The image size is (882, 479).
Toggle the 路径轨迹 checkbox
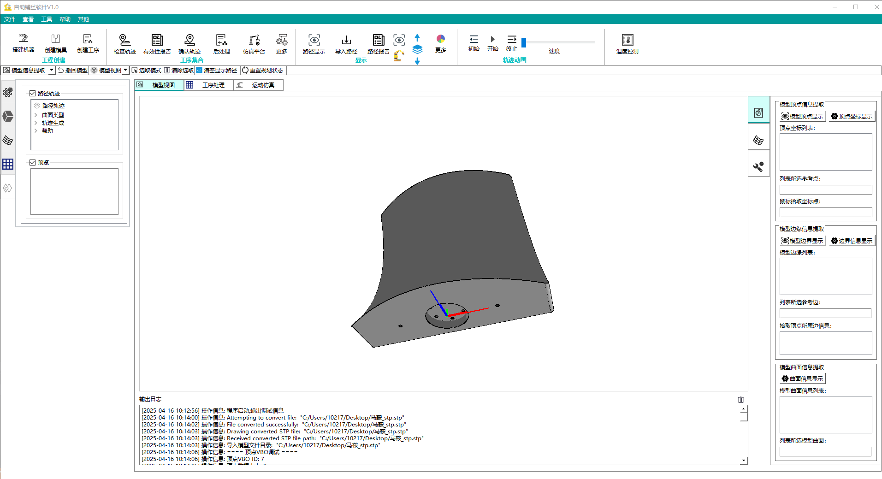pos(33,93)
